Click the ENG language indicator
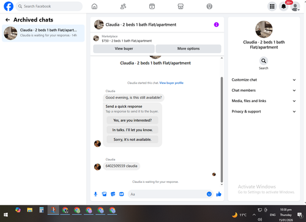Image resolution: width=306 pixels, height=222 pixels. 272,215
